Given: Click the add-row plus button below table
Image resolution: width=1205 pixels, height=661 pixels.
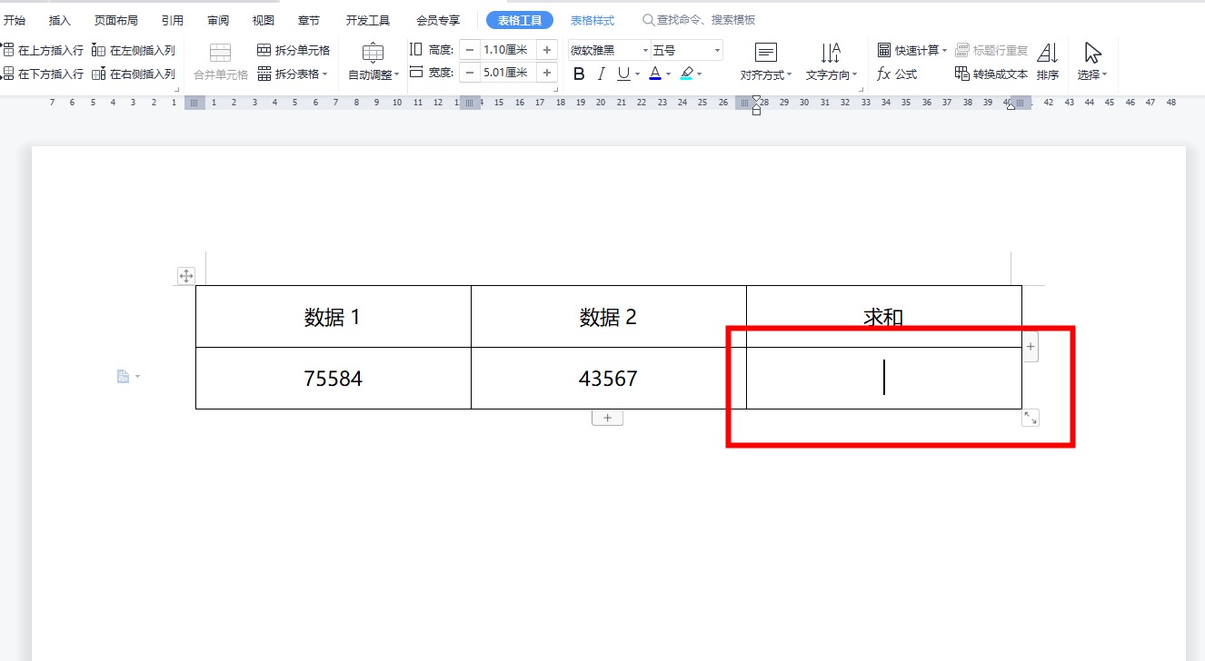Looking at the screenshot, I should point(607,418).
